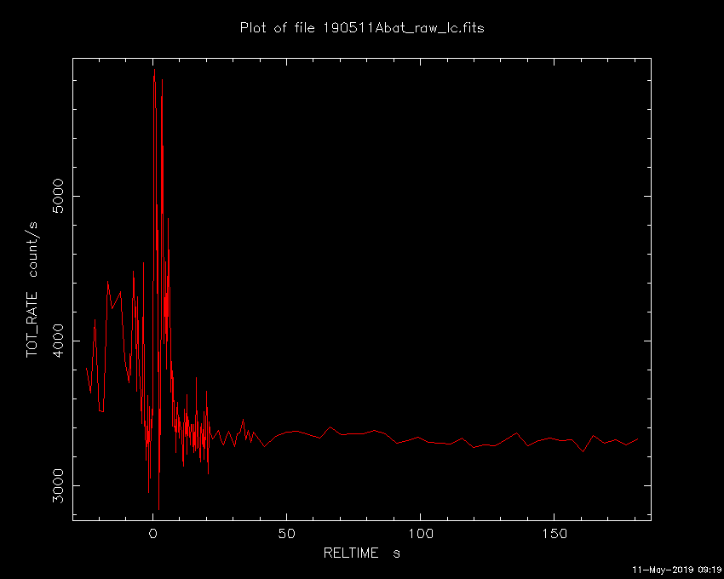Screen dimensions: 724x579
Task: Click the 0 x-axis tick label
Action: coord(152,534)
